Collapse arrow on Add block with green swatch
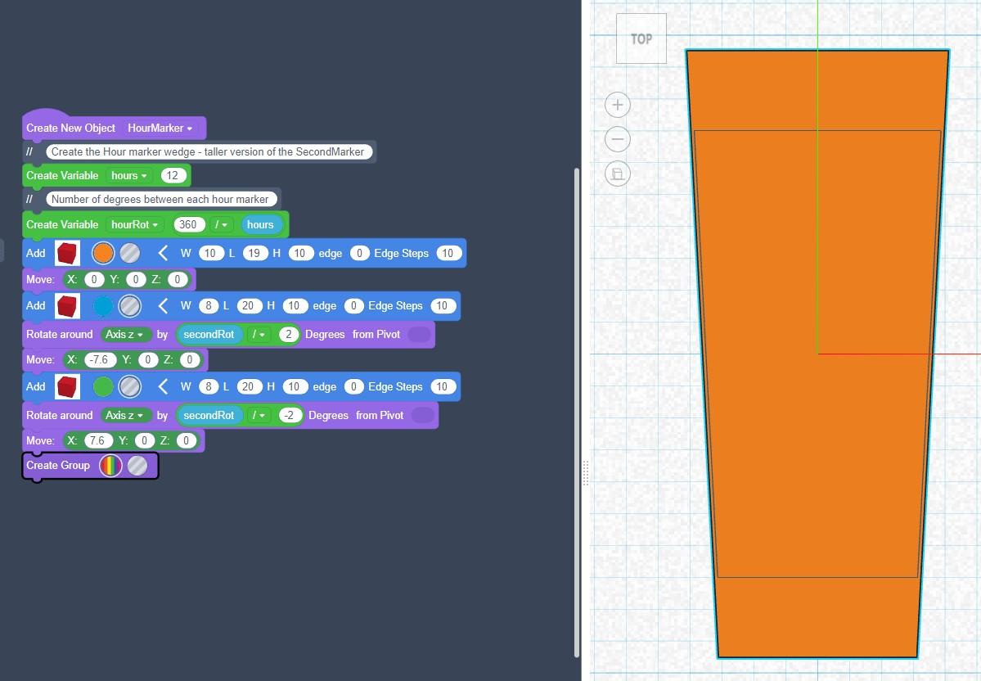 tap(163, 387)
